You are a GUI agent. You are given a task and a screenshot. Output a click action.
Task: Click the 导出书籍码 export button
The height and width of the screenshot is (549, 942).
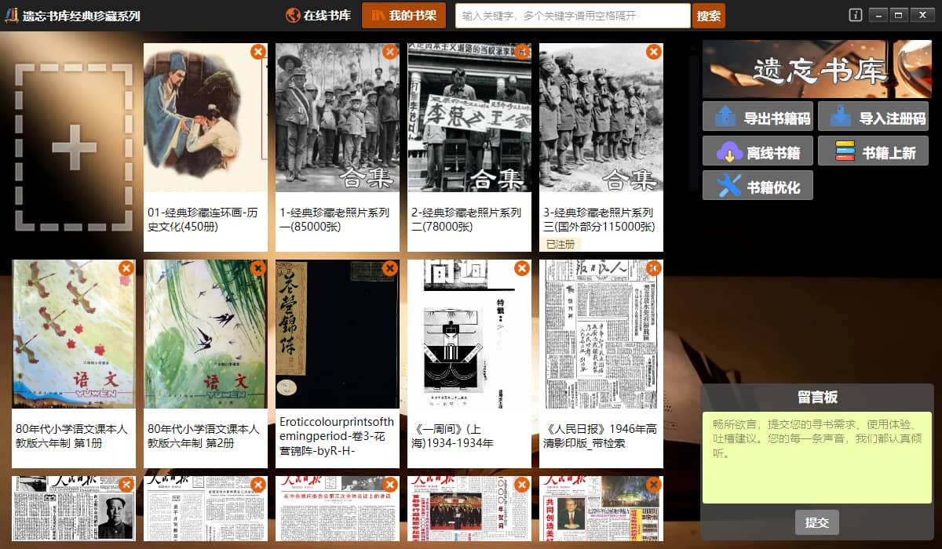(758, 117)
